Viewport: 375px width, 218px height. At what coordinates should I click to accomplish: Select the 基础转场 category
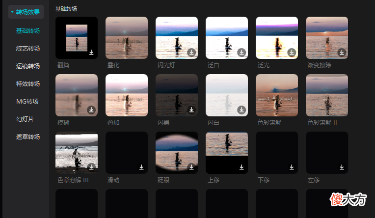pos(28,30)
